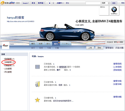Open the you.video.sina.com.cn podcast URL
Viewport: 125px width, 111px height.
20,21
